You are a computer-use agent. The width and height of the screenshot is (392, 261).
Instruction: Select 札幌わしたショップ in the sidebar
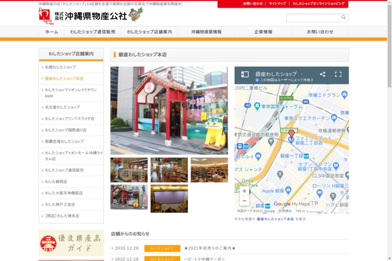pos(60,67)
